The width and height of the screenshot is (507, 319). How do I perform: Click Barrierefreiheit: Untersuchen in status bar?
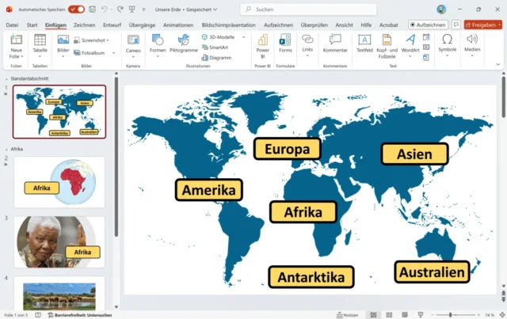[x=80, y=315]
